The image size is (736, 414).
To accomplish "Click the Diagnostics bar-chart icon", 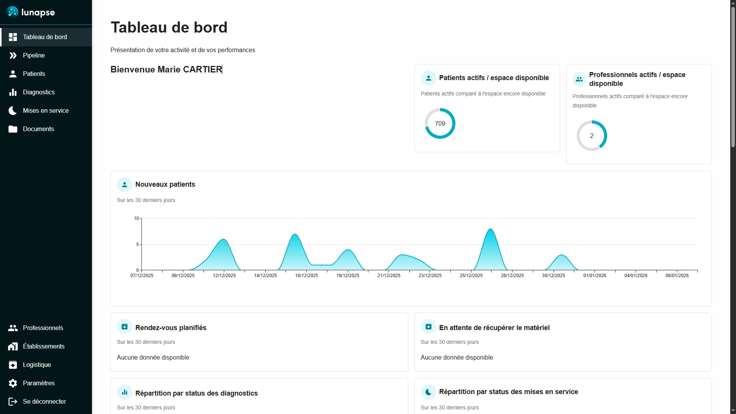I will pyautogui.click(x=13, y=92).
